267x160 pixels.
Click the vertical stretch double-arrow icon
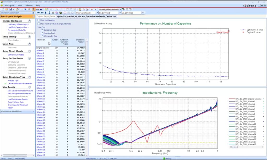coord(49,13)
